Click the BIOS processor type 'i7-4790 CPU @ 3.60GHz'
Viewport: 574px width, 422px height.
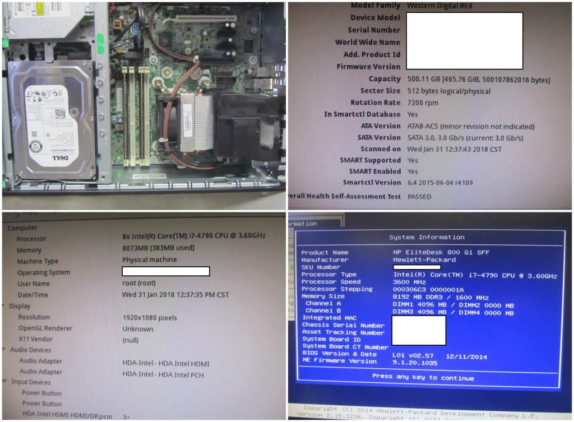point(475,275)
